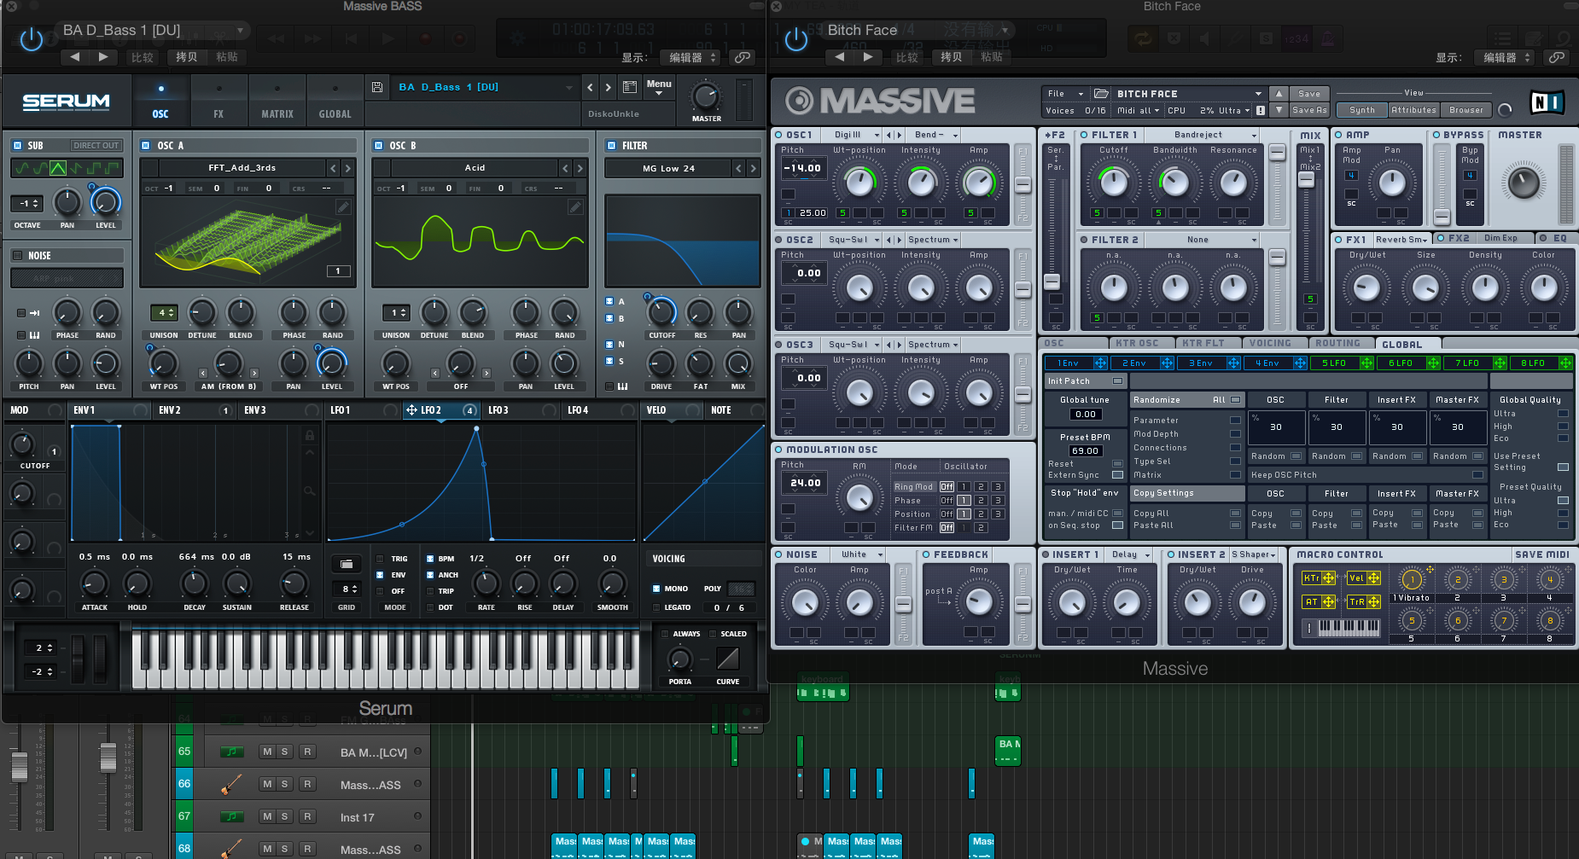Viewport: 1579px width, 859px height.
Task: Click Massive next preset down arrow
Action: (x=1278, y=110)
